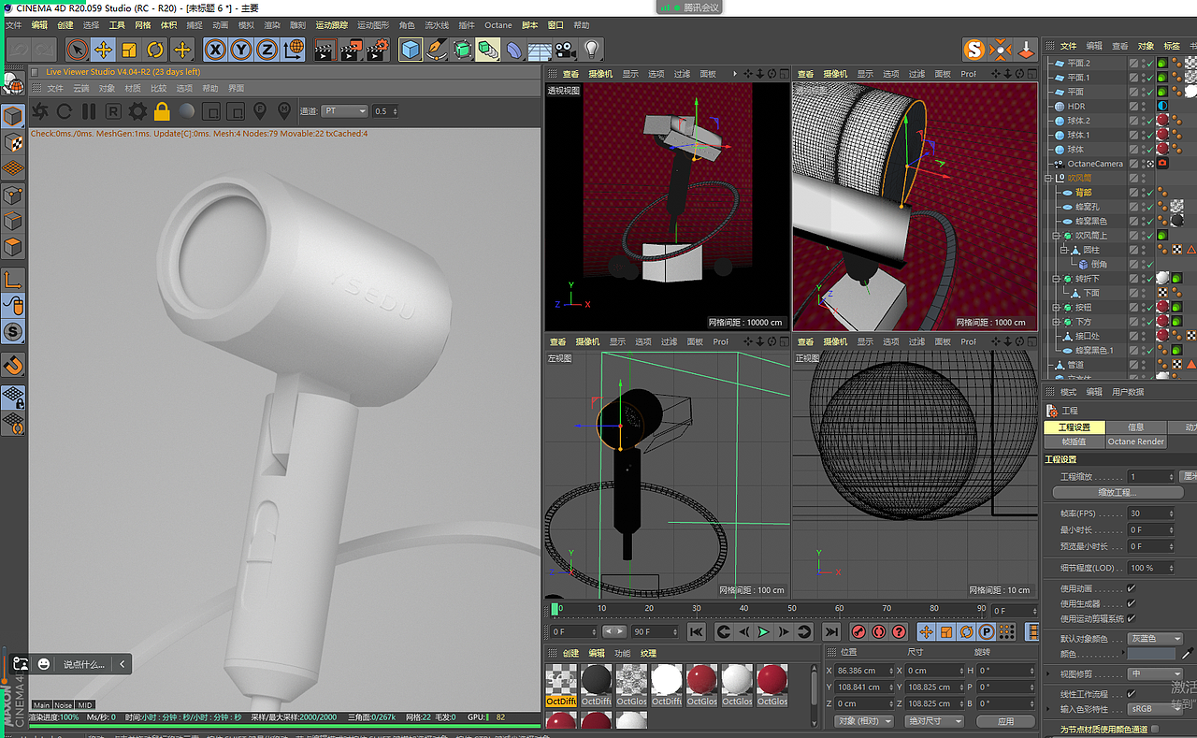
Task: Restart the Live Viewer render
Action: [65, 112]
